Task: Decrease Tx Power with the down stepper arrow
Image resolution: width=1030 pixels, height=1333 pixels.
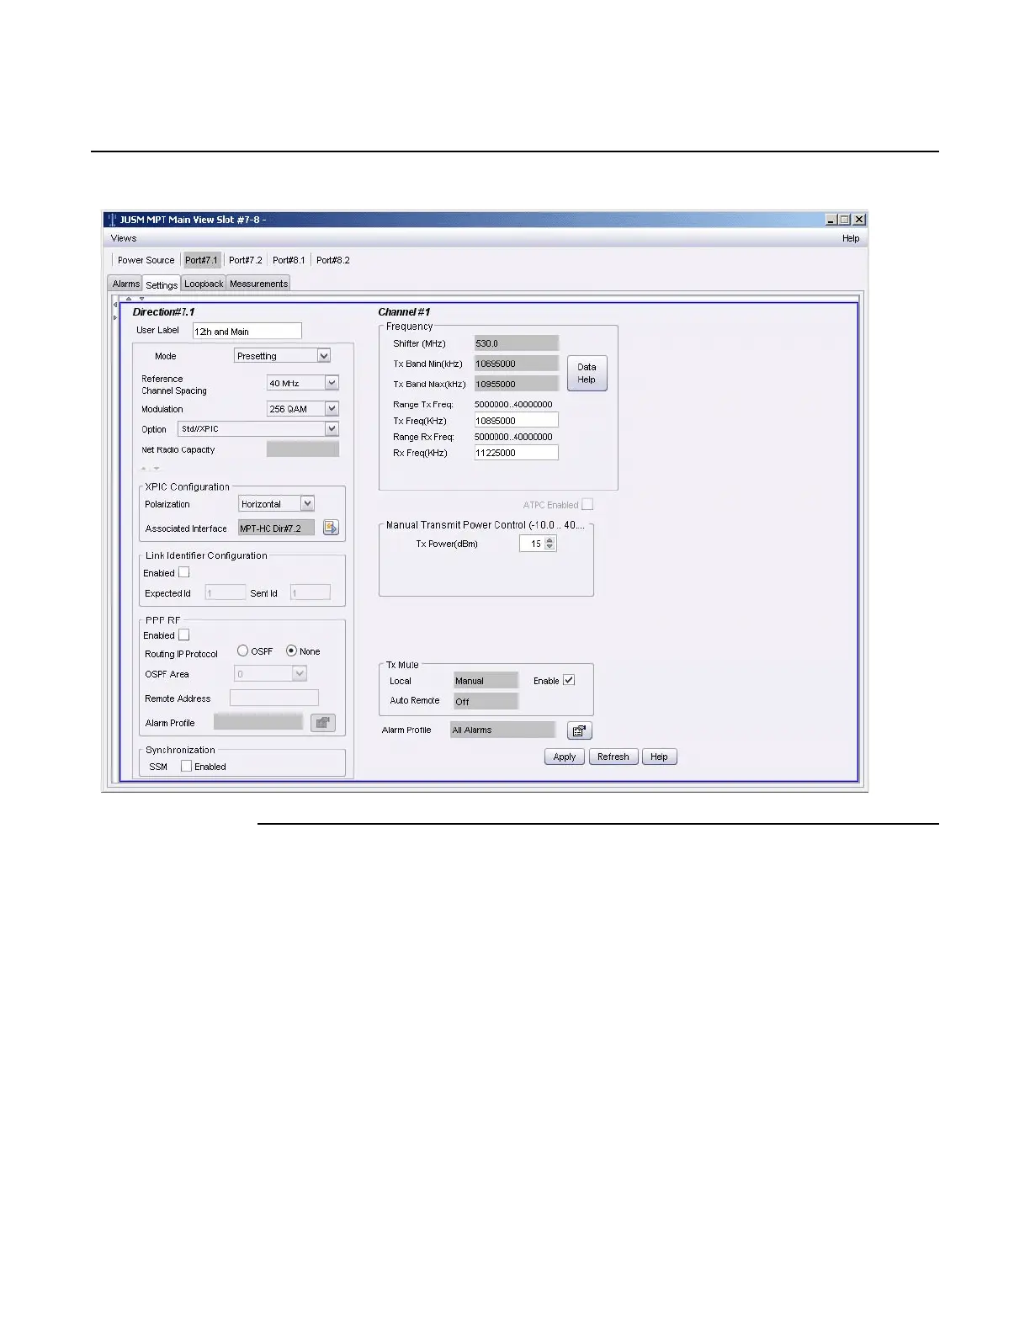Action: pyautogui.click(x=550, y=547)
